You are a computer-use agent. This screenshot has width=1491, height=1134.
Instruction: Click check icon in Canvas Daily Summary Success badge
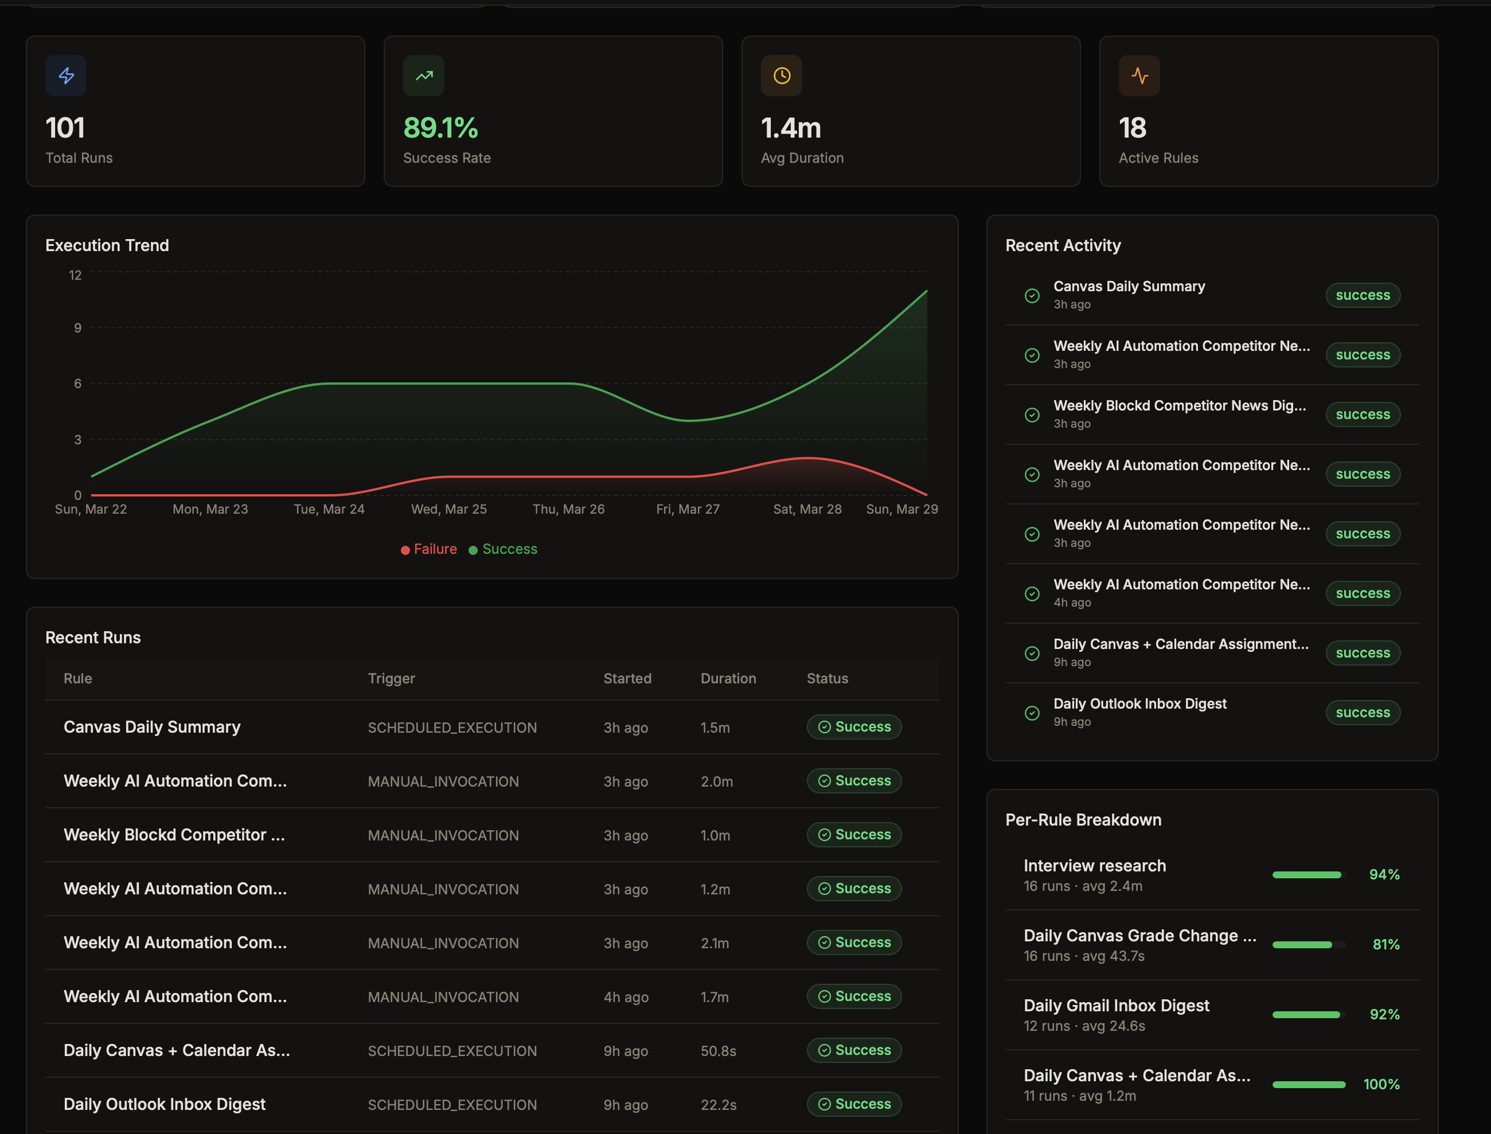click(824, 727)
